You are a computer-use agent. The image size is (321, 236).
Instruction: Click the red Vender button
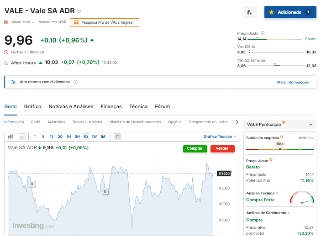click(x=222, y=149)
